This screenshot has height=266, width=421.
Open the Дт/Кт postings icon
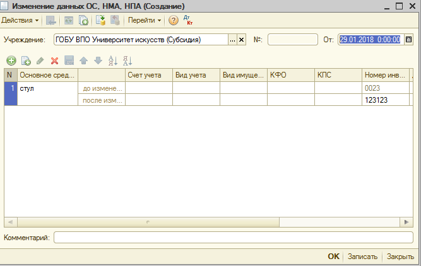point(188,20)
